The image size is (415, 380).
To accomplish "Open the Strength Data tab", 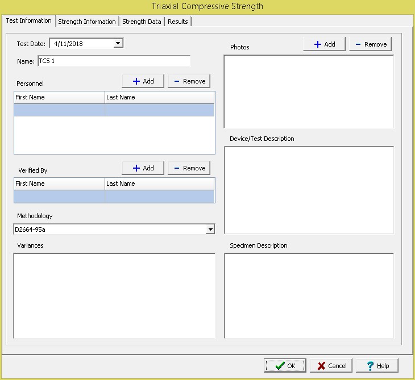I will tap(142, 22).
